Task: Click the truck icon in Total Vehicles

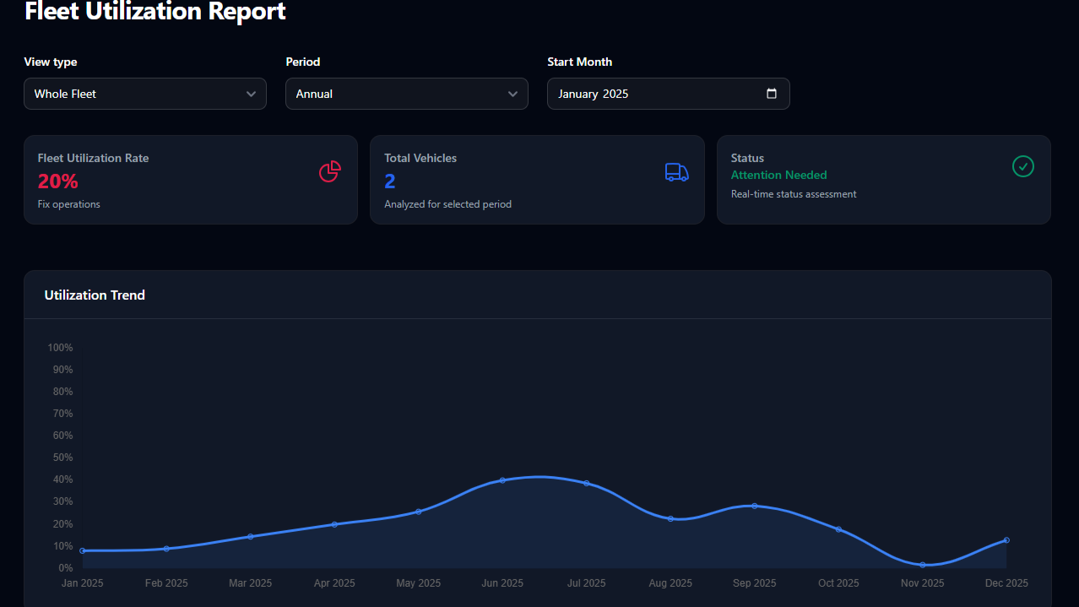Action: tap(676, 172)
